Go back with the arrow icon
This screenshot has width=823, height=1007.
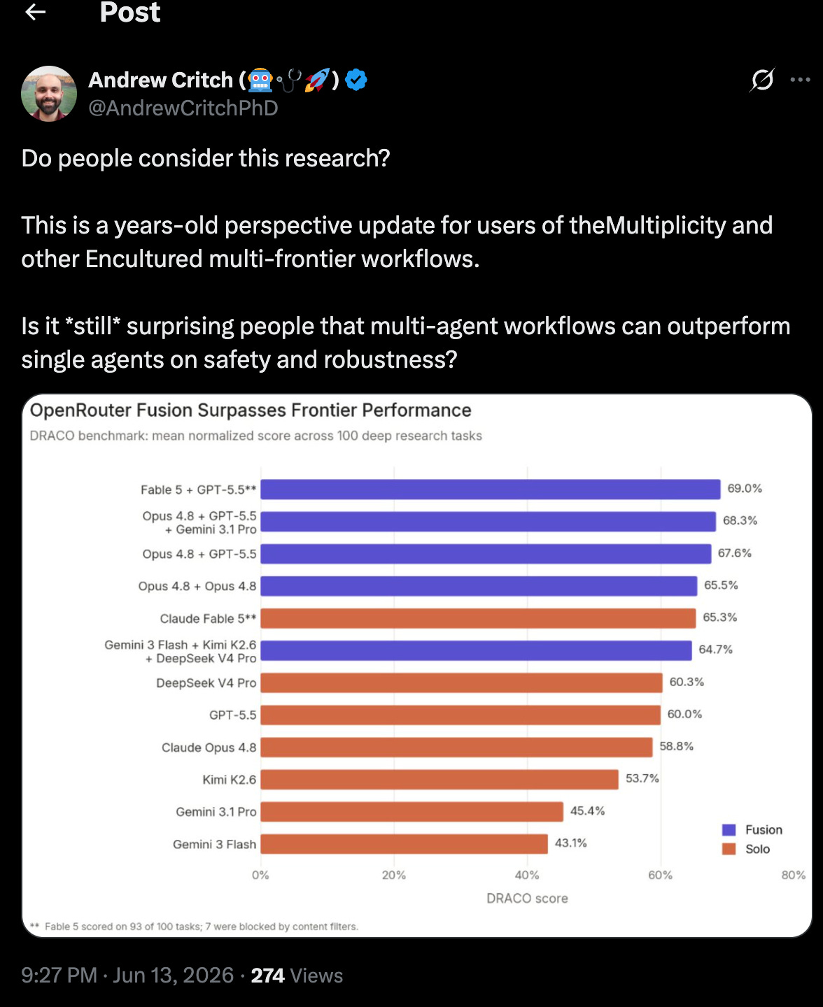point(35,12)
